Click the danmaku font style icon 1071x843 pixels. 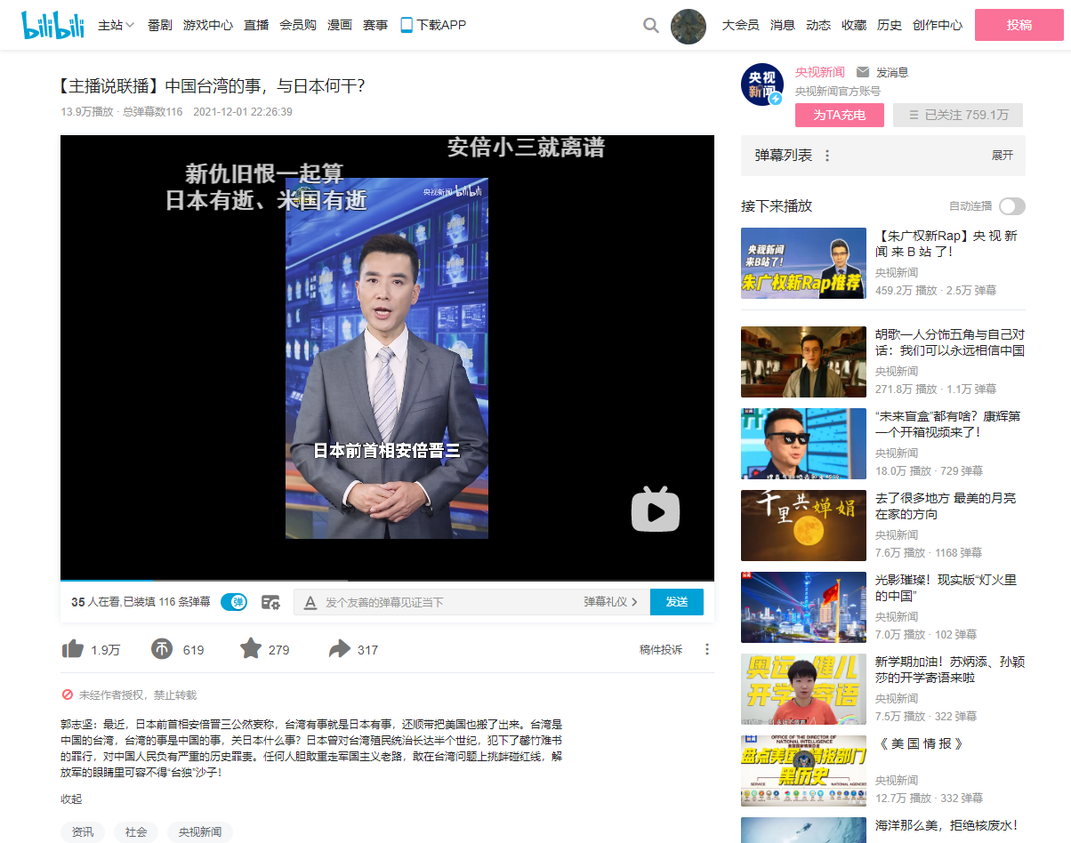310,602
